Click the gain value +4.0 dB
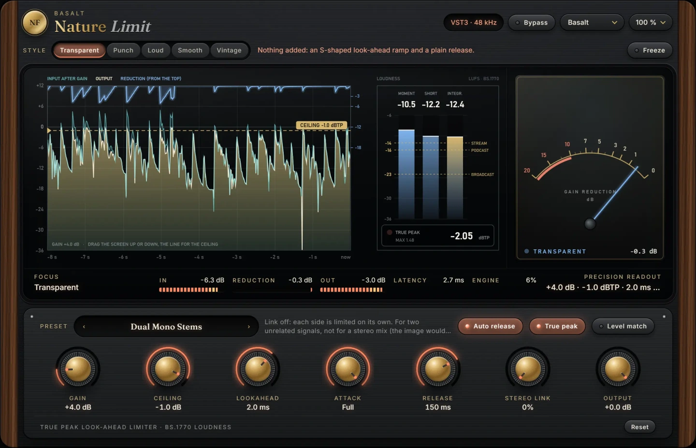 (78, 407)
